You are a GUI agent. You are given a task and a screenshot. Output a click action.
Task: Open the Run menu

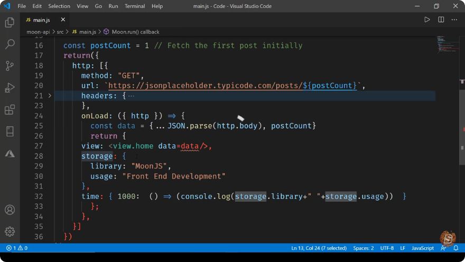[113, 6]
